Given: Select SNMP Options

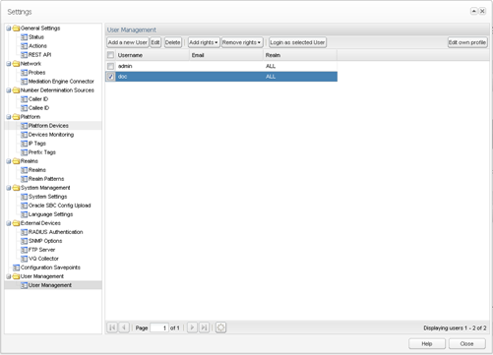Looking at the screenshot, I should pos(45,241).
